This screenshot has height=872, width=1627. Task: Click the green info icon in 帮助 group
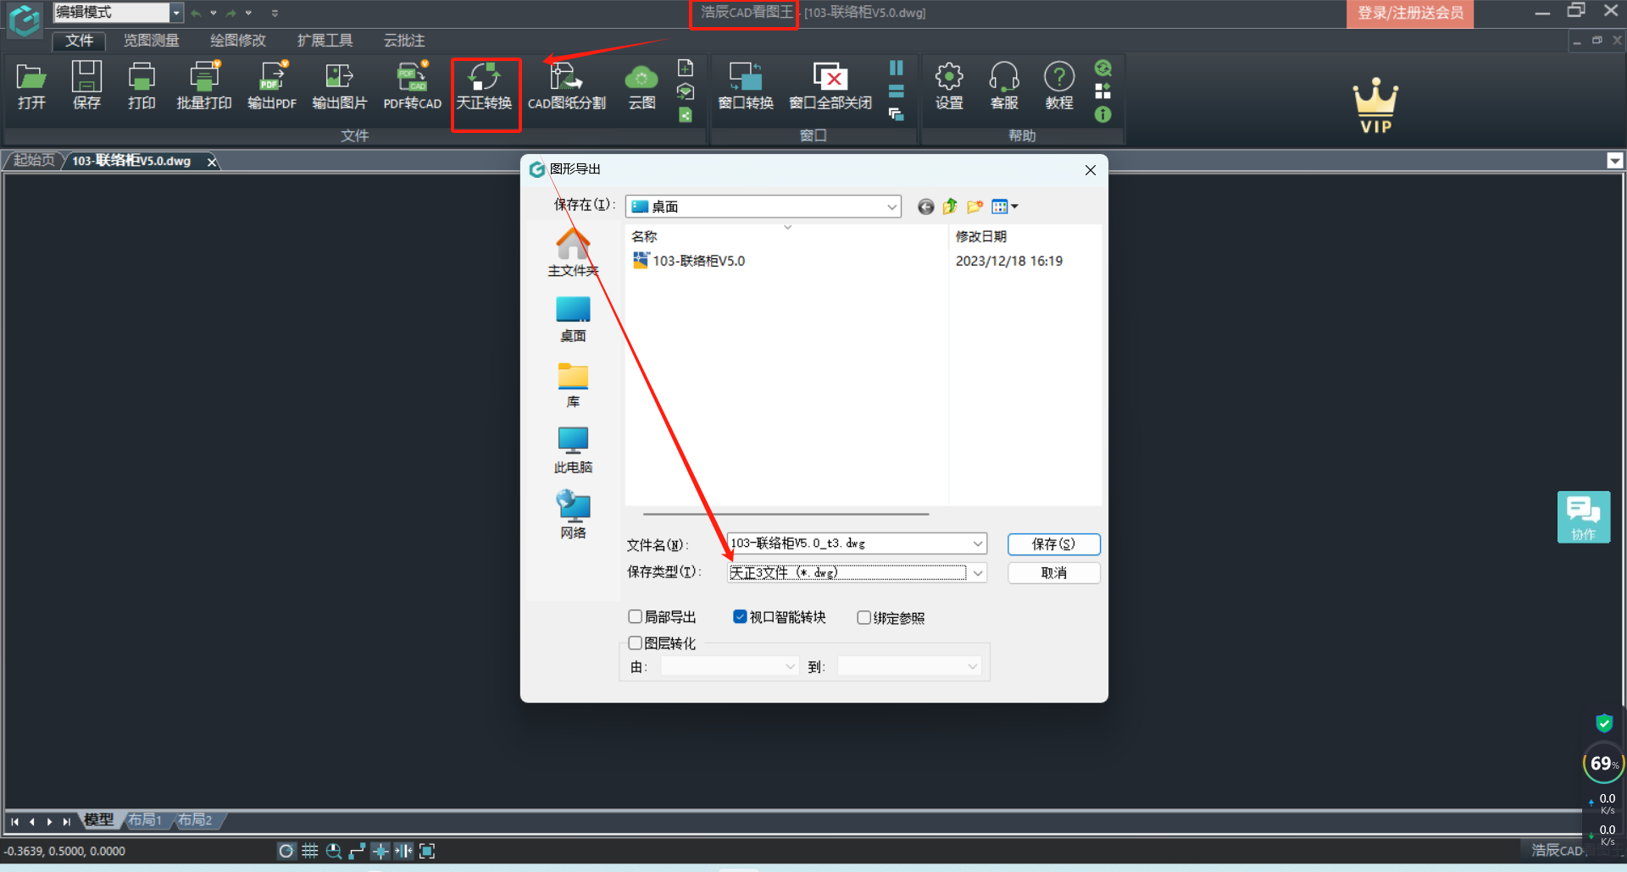tap(1102, 114)
